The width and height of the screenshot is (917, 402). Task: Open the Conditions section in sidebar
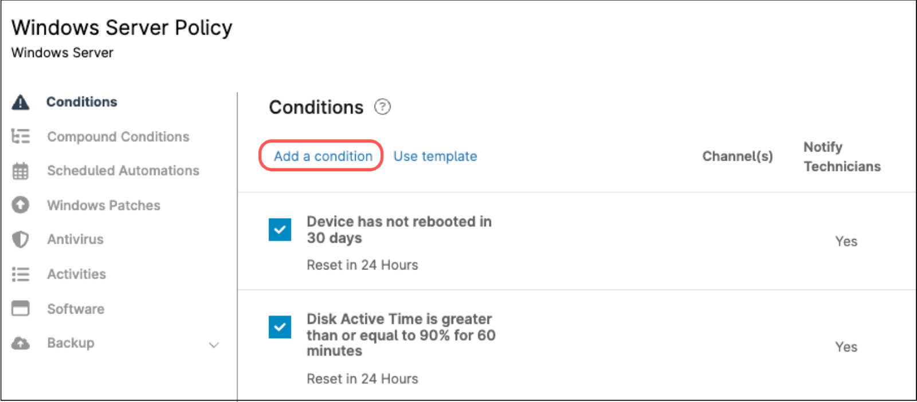tap(81, 102)
